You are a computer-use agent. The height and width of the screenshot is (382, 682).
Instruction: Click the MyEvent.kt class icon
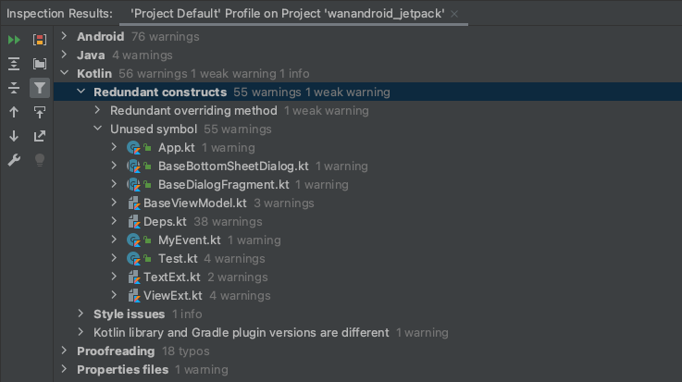point(133,240)
